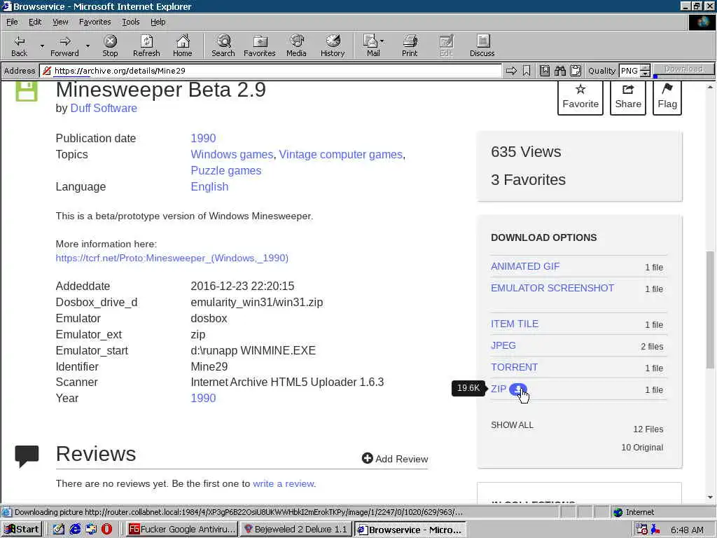Stop the page from loading
The width and height of the screenshot is (717, 538).
(x=110, y=46)
